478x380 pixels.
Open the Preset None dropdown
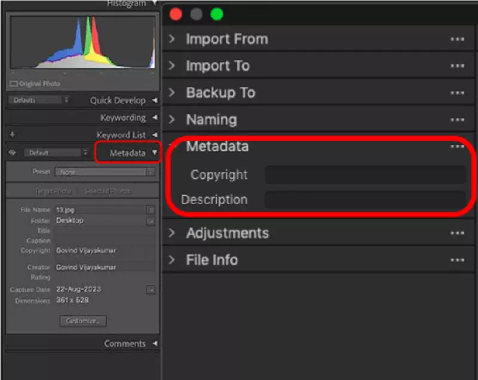105,172
